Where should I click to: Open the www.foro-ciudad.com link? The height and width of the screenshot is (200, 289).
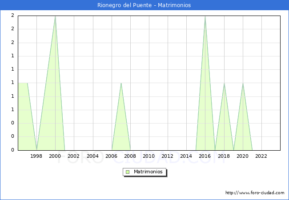[x=255, y=193]
